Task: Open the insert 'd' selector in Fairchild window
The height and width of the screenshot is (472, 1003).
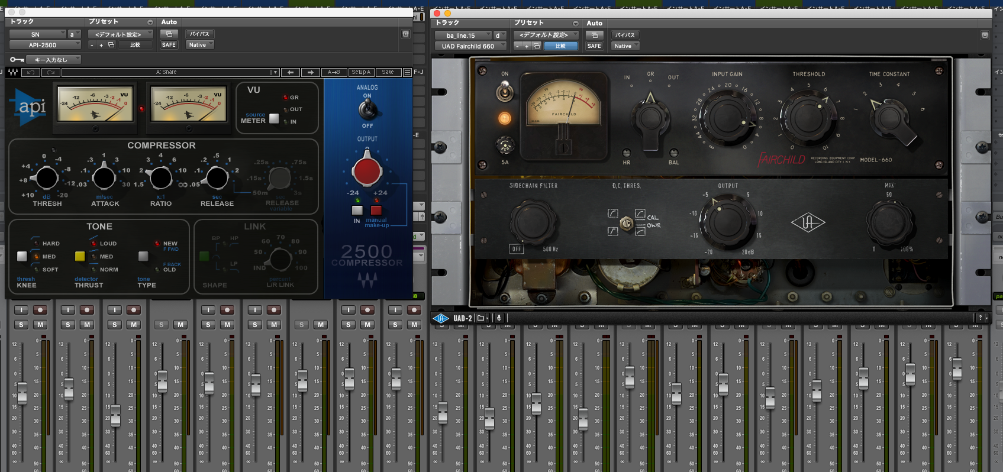Action: 500,35
